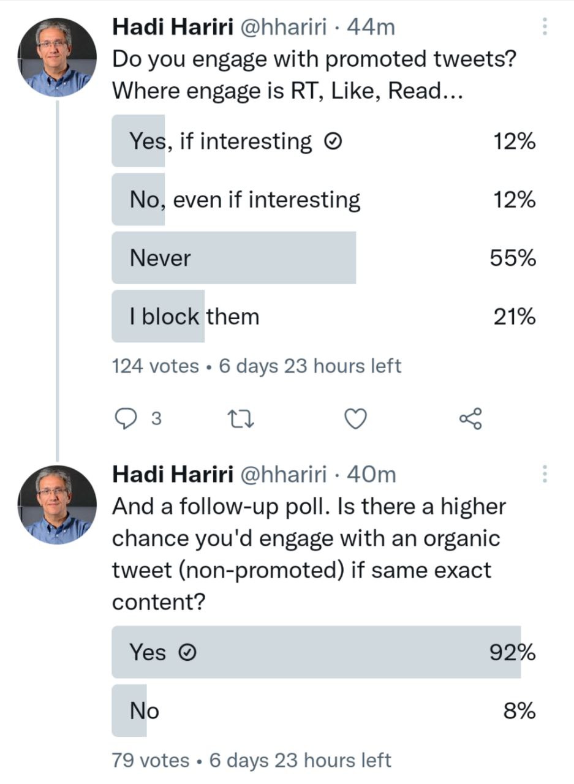This screenshot has width=574, height=784.
Task: Open more options on the 40m tweet
Action: click(545, 473)
